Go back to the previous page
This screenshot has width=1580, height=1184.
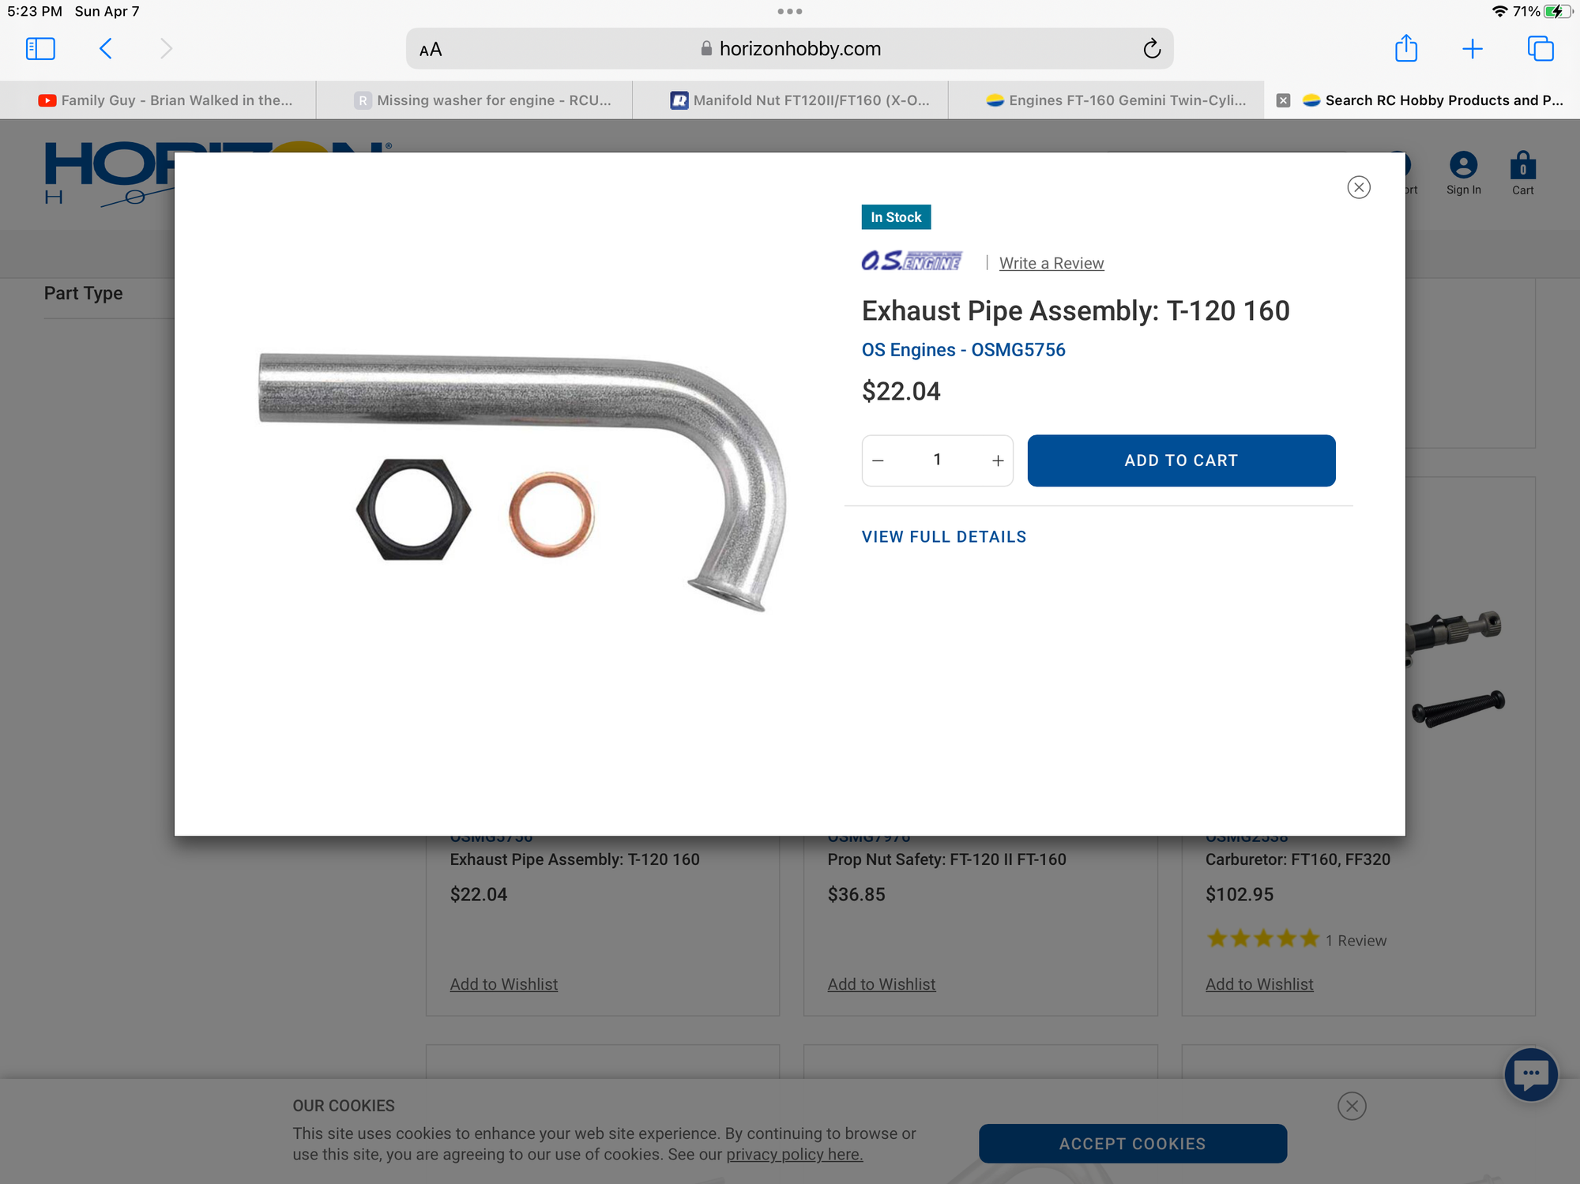[x=106, y=49]
